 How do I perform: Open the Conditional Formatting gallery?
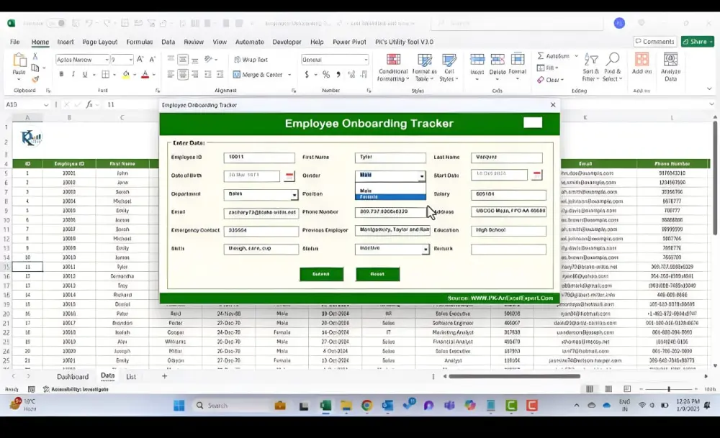[x=392, y=66]
